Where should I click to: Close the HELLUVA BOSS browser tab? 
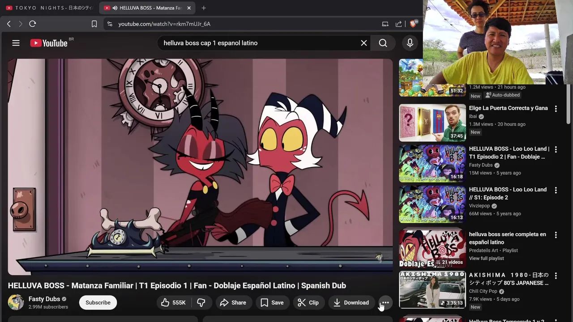[x=189, y=8]
